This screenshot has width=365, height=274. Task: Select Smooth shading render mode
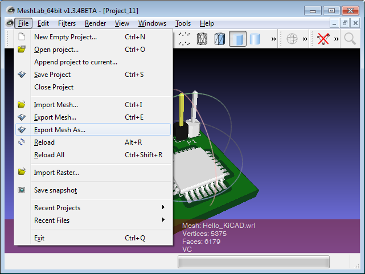coord(255,39)
